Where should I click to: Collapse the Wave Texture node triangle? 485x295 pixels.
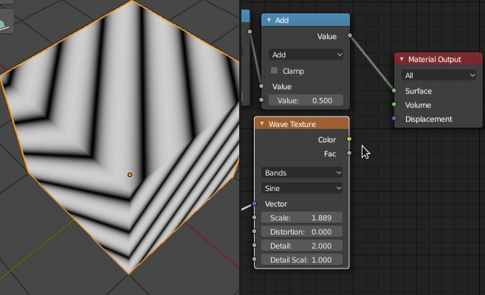pos(262,124)
